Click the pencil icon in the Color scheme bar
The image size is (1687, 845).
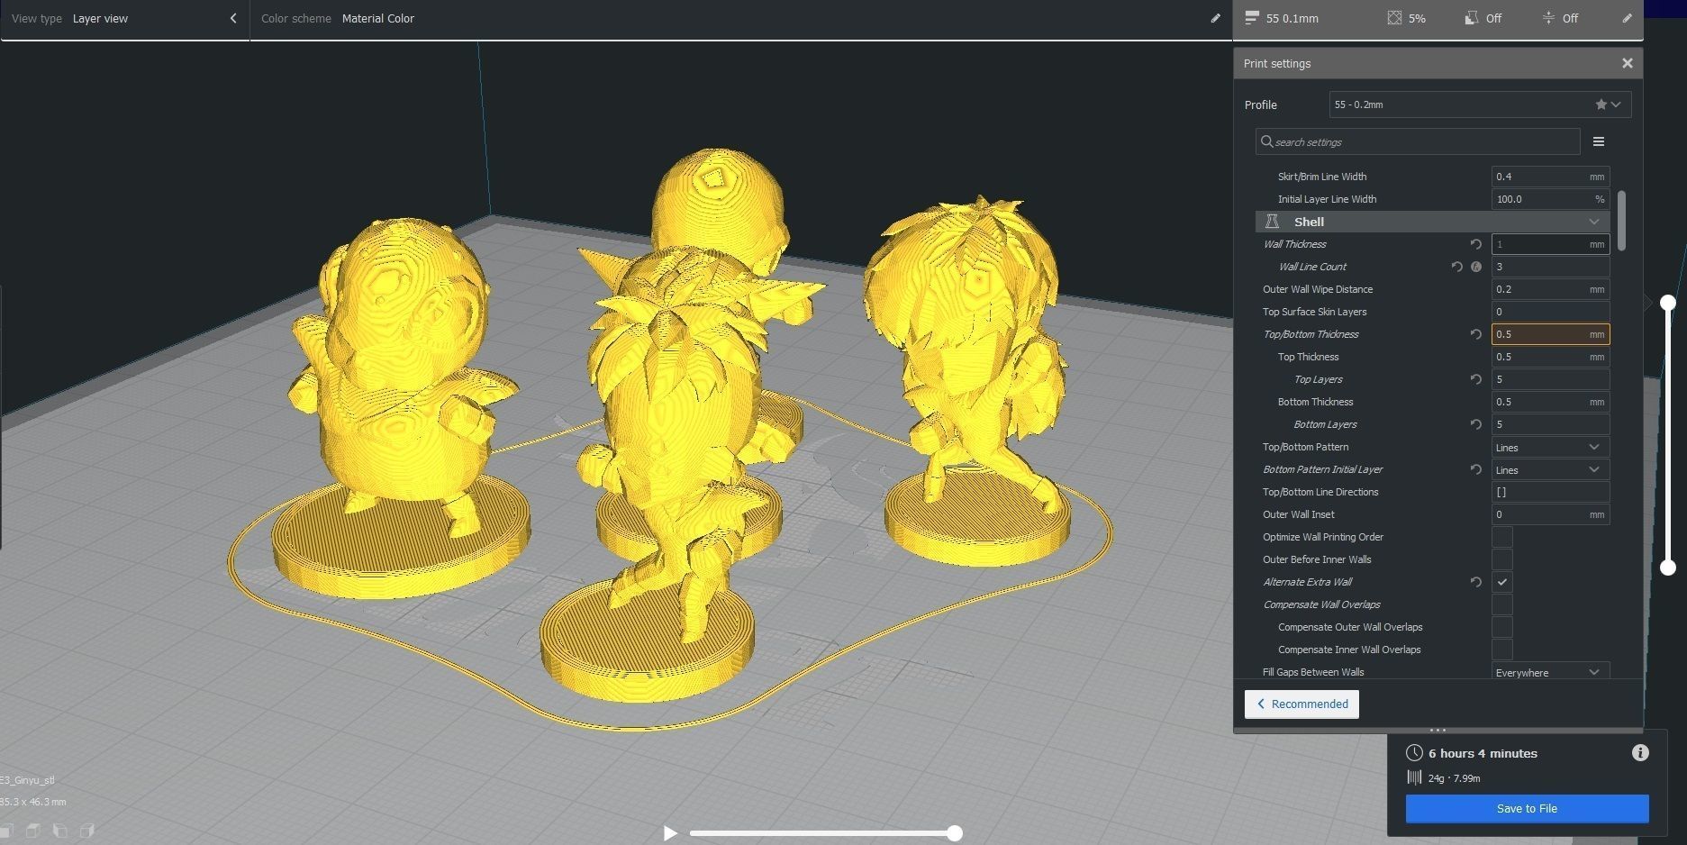(1215, 18)
